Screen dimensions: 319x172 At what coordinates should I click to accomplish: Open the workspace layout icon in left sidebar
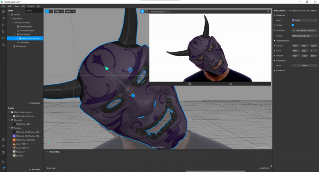[3, 11]
